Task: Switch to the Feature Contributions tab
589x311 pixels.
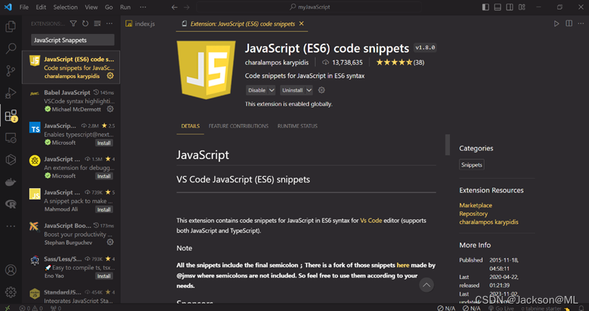Action: 238,126
